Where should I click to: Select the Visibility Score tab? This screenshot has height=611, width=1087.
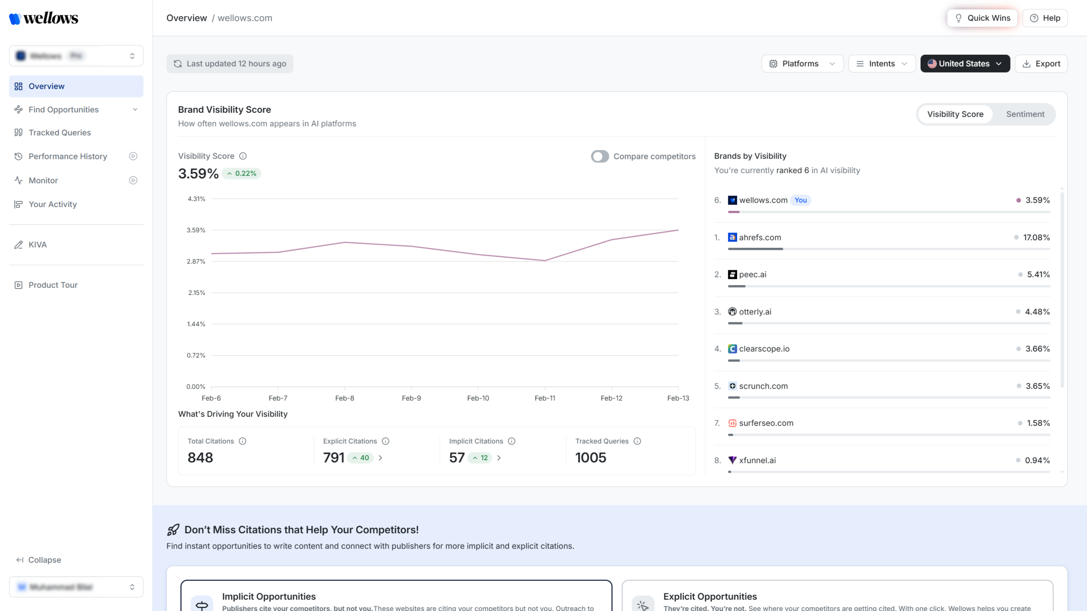coord(955,114)
